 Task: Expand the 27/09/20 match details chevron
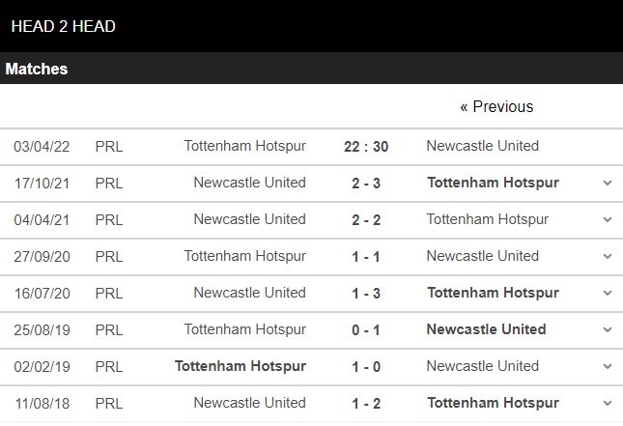point(608,256)
